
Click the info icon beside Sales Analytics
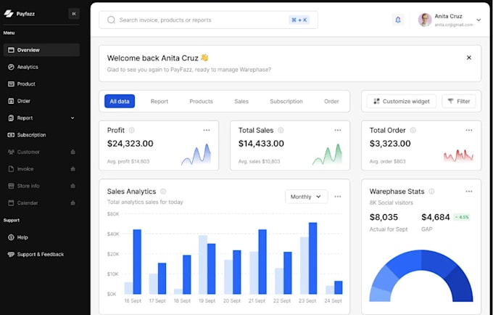(x=163, y=192)
